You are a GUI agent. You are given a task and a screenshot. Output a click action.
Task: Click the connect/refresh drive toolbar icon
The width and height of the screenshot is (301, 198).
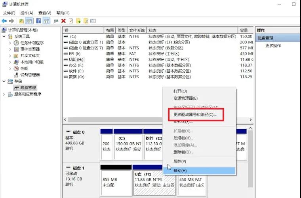pos(56,21)
